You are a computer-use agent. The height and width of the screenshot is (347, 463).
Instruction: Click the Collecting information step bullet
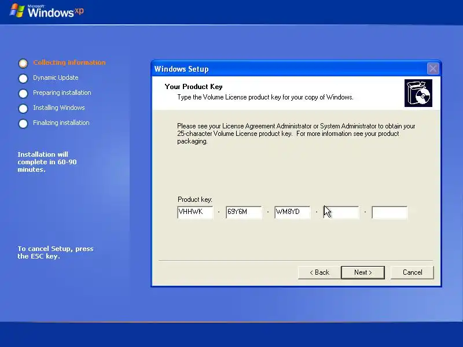[x=23, y=63]
